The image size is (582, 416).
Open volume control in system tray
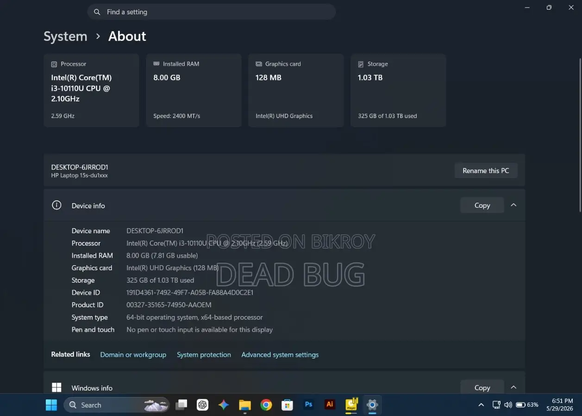point(508,405)
